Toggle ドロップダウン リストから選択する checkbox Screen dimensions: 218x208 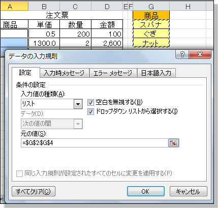pyautogui.click(x=90, y=112)
